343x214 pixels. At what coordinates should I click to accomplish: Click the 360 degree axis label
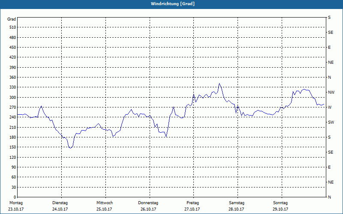tap(12, 77)
